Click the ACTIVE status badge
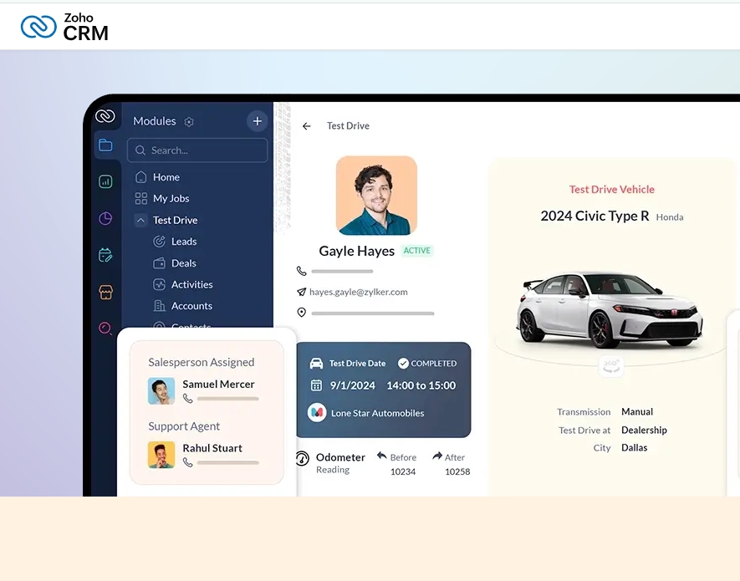This screenshot has height=581, width=740. (x=416, y=251)
